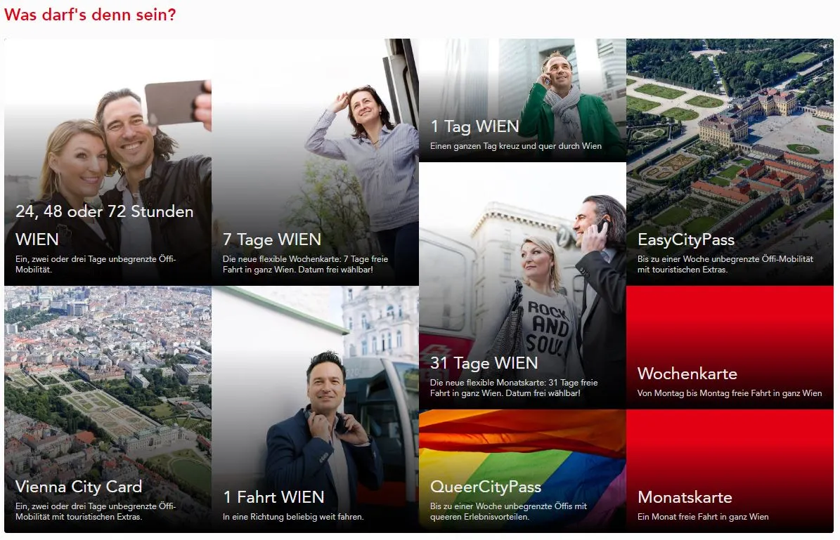Click the '31 Tage WIEN' heading
The image size is (840, 540).
point(484,363)
